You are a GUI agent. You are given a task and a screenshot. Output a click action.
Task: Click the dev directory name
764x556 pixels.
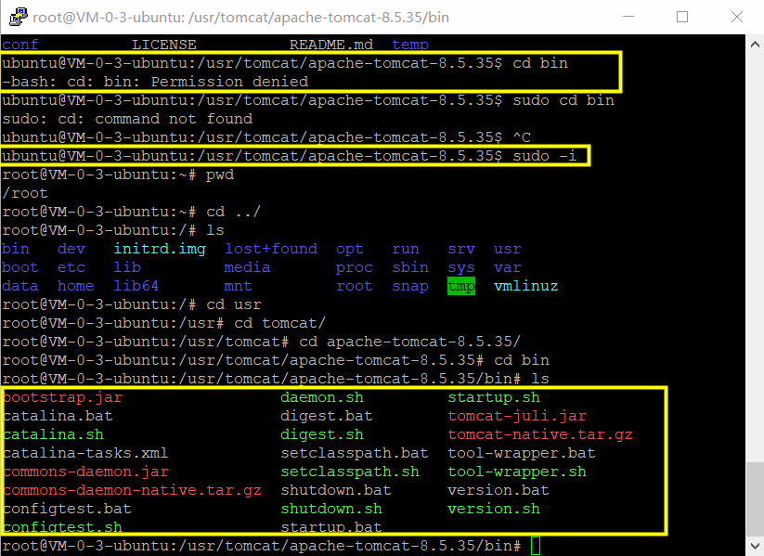pyautogui.click(x=71, y=249)
